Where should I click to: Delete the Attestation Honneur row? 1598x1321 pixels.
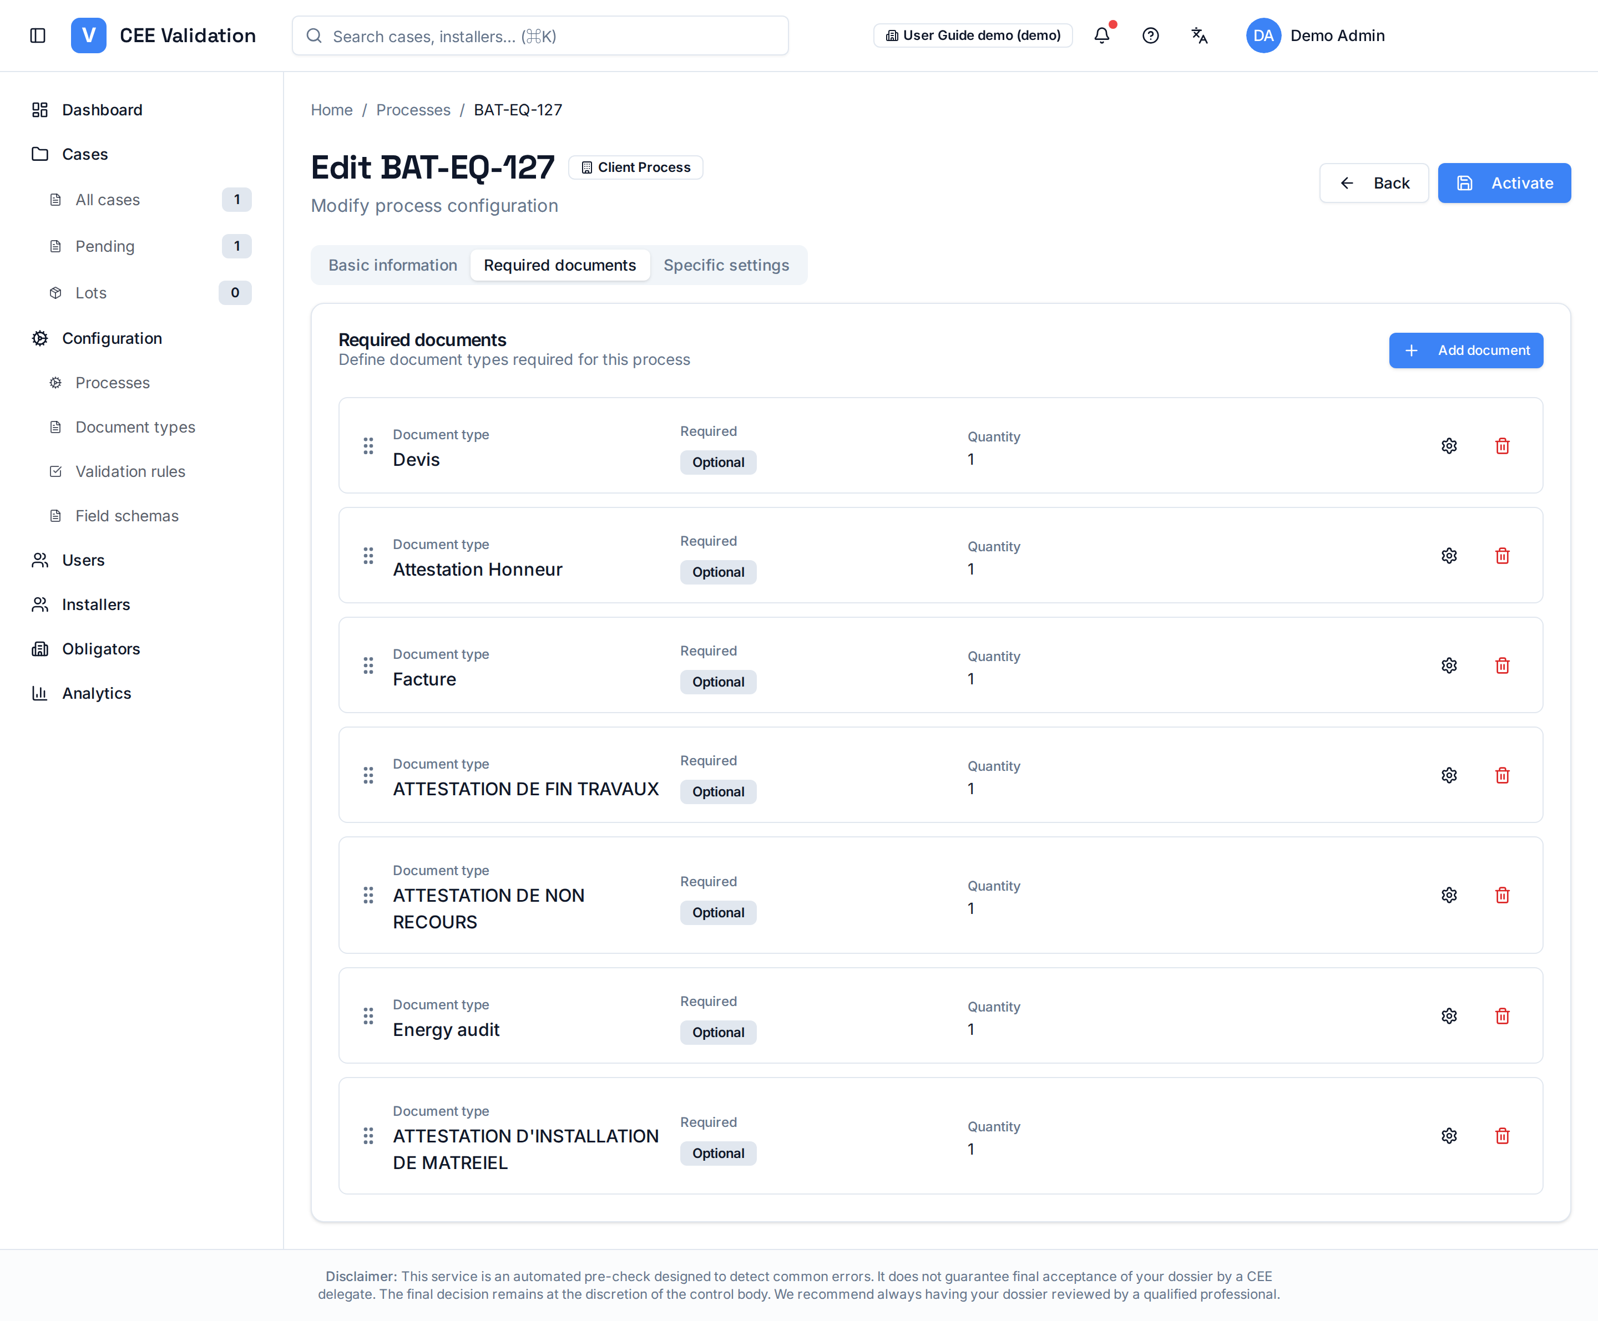coord(1502,556)
